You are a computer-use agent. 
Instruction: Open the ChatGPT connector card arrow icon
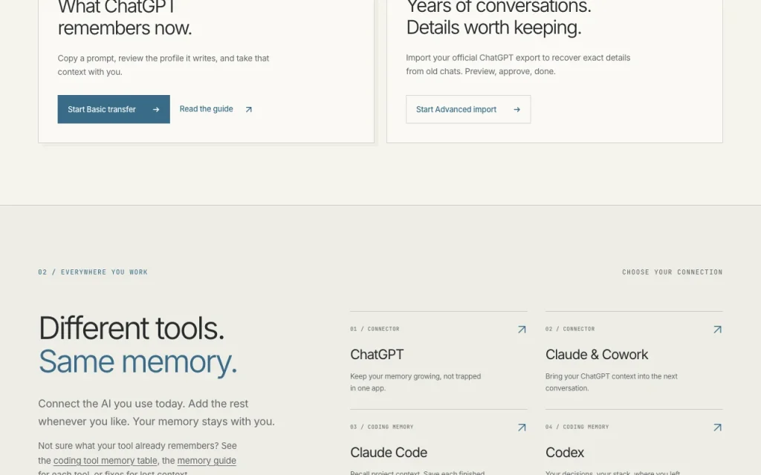coord(522,330)
